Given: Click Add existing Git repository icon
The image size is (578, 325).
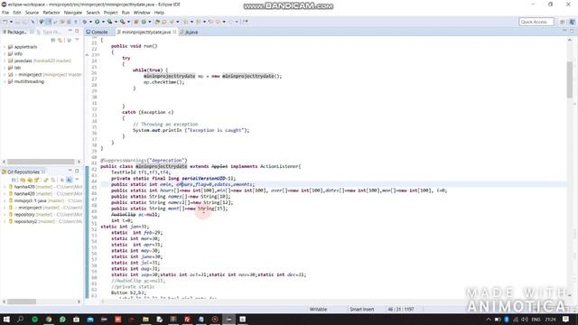Looking at the screenshot, I should pos(23,180).
